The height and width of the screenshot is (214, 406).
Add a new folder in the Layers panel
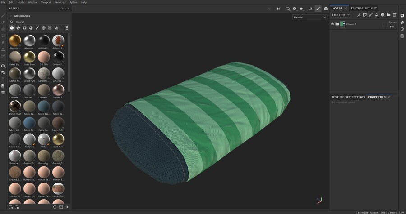(388, 15)
